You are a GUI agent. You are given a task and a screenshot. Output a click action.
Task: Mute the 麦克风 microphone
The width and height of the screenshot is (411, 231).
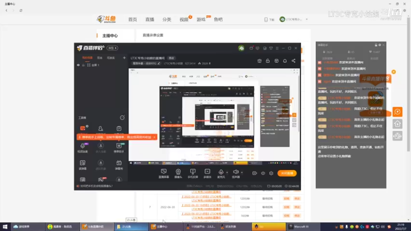221,171
